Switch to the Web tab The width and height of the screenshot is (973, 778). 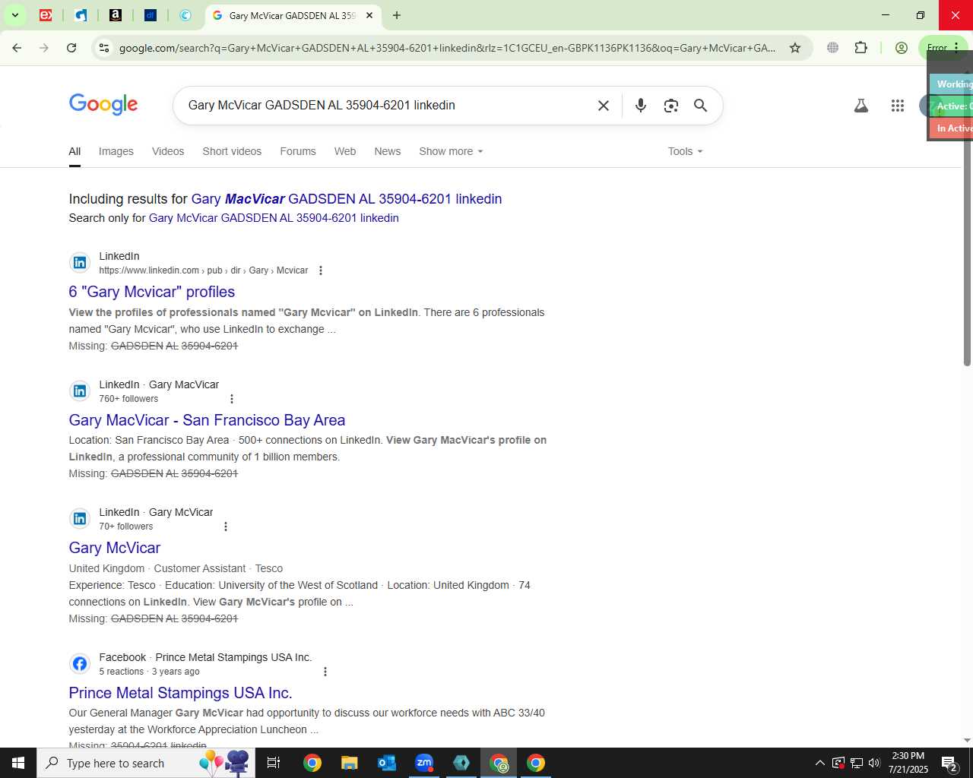(345, 151)
